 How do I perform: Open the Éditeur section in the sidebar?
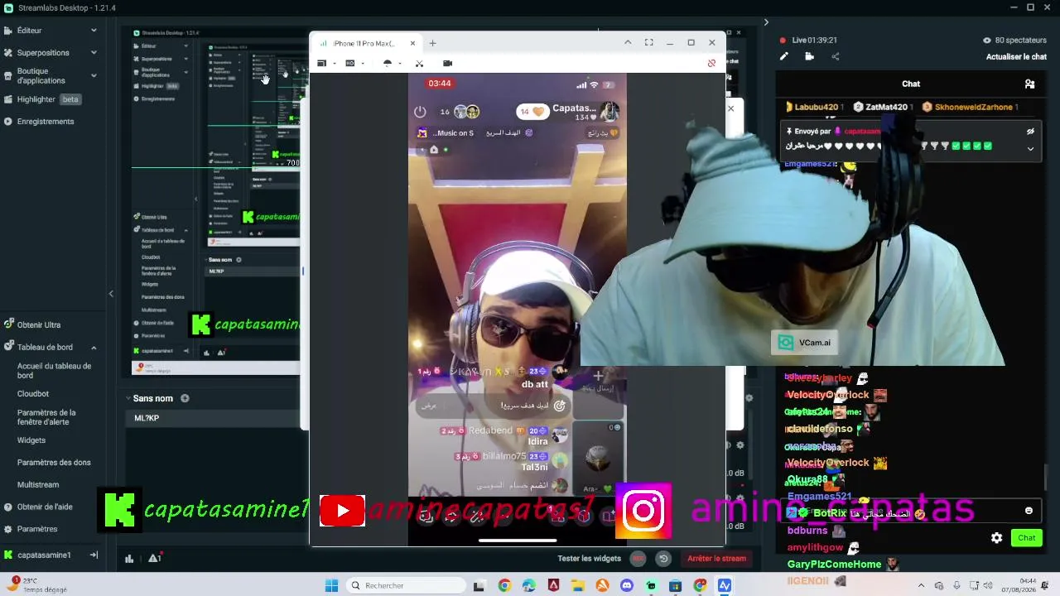(x=29, y=31)
